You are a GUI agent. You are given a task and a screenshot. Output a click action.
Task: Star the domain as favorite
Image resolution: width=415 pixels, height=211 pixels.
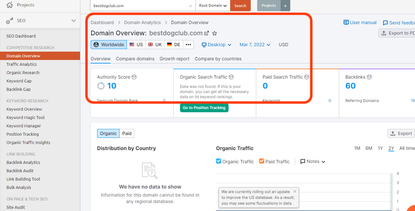pos(215,33)
